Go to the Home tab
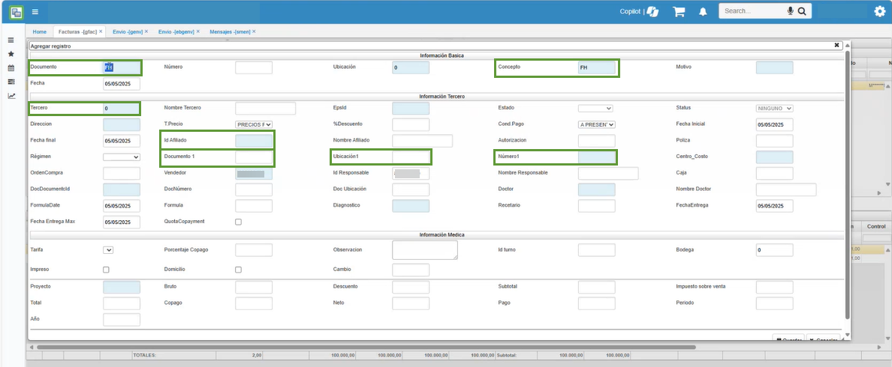This screenshot has height=367, width=892. (39, 32)
